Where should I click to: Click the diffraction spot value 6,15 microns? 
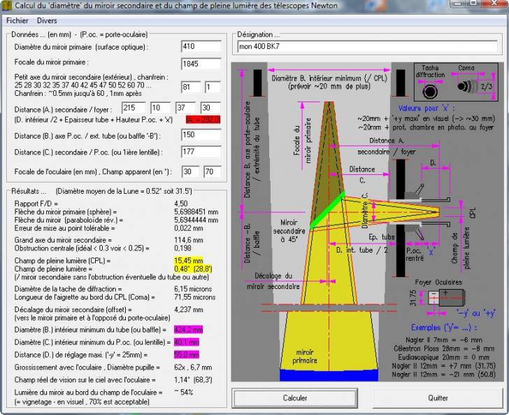click(x=193, y=289)
